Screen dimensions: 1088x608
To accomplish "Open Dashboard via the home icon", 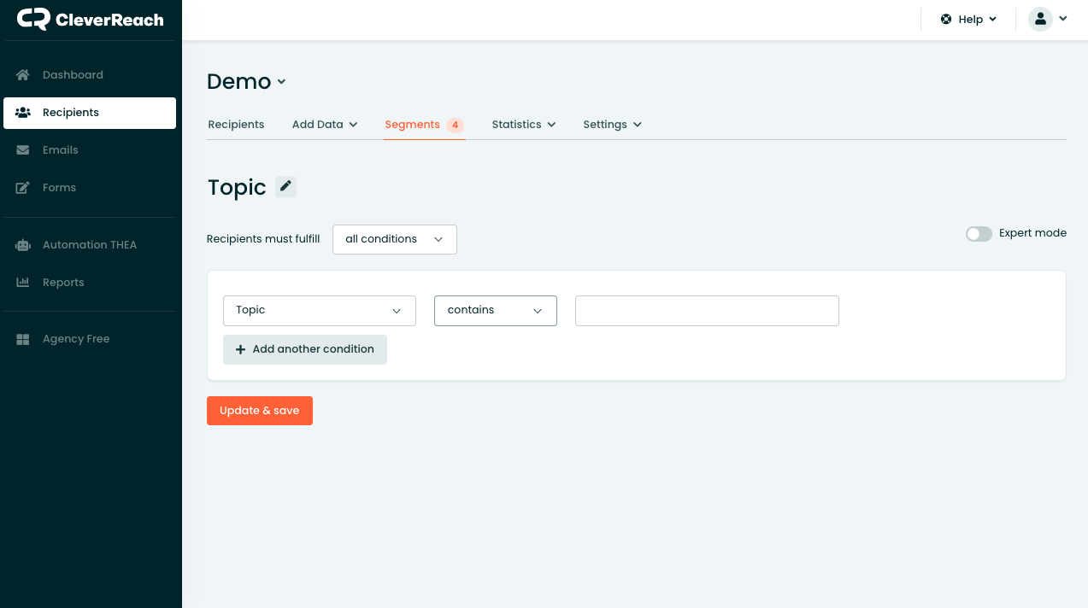I will tap(23, 75).
